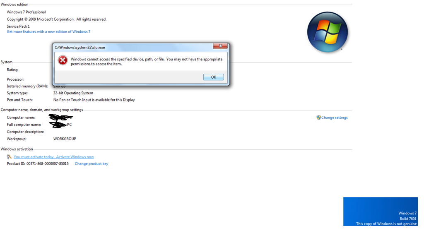Click Change settings link
The image size is (424, 238).
click(334, 118)
